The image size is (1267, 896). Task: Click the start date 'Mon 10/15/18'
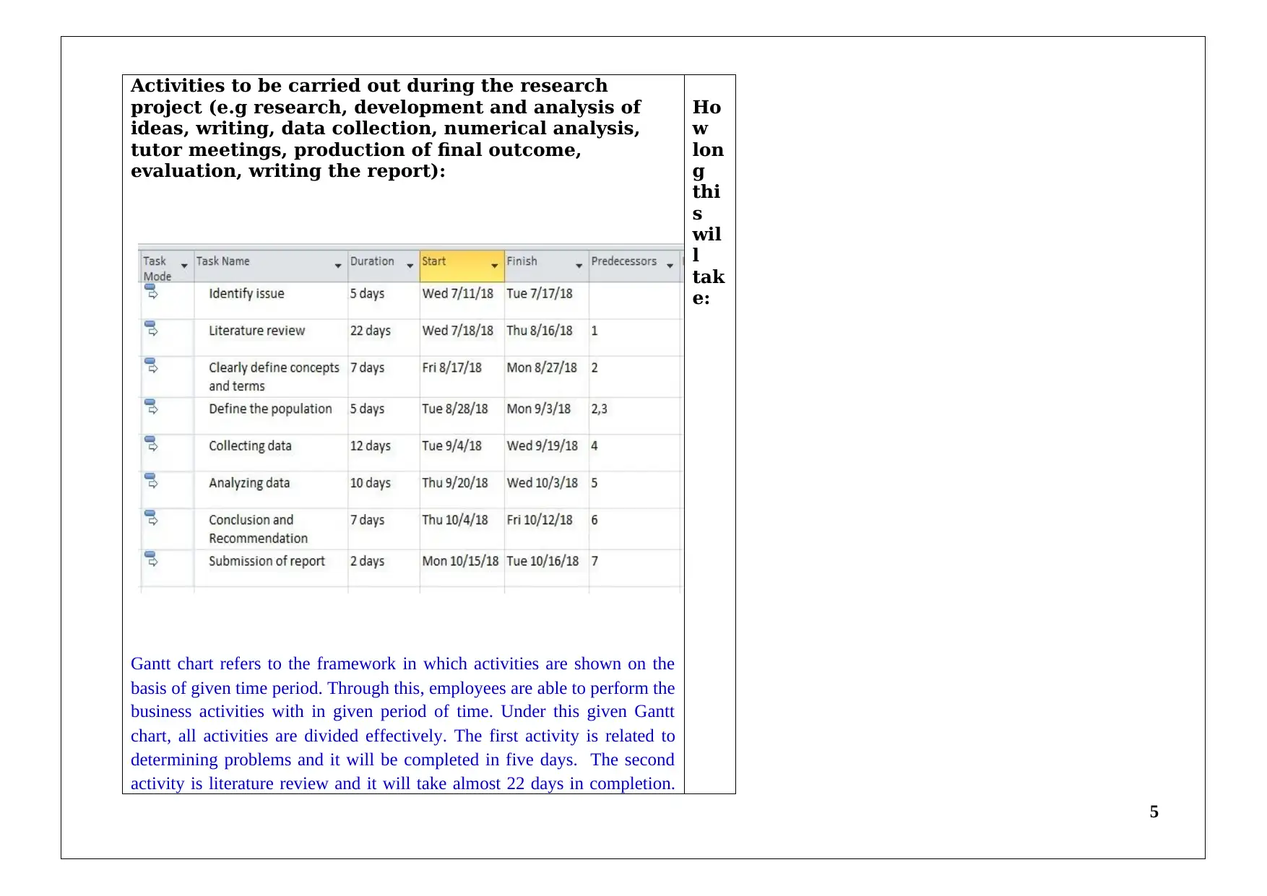pos(461,561)
